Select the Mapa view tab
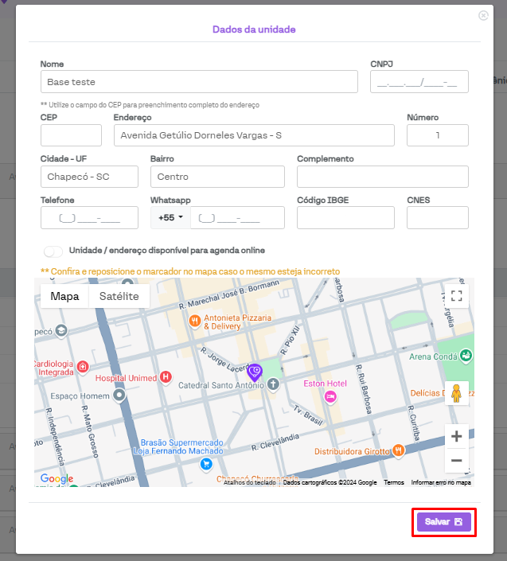 point(64,296)
